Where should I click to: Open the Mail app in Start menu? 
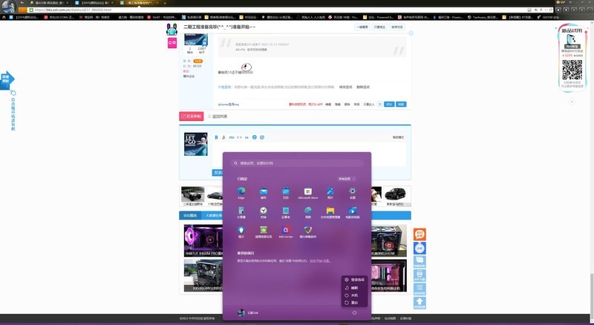pos(264,192)
